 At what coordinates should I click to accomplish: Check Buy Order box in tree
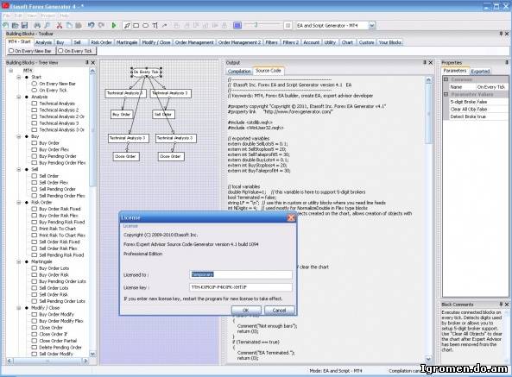(34, 143)
